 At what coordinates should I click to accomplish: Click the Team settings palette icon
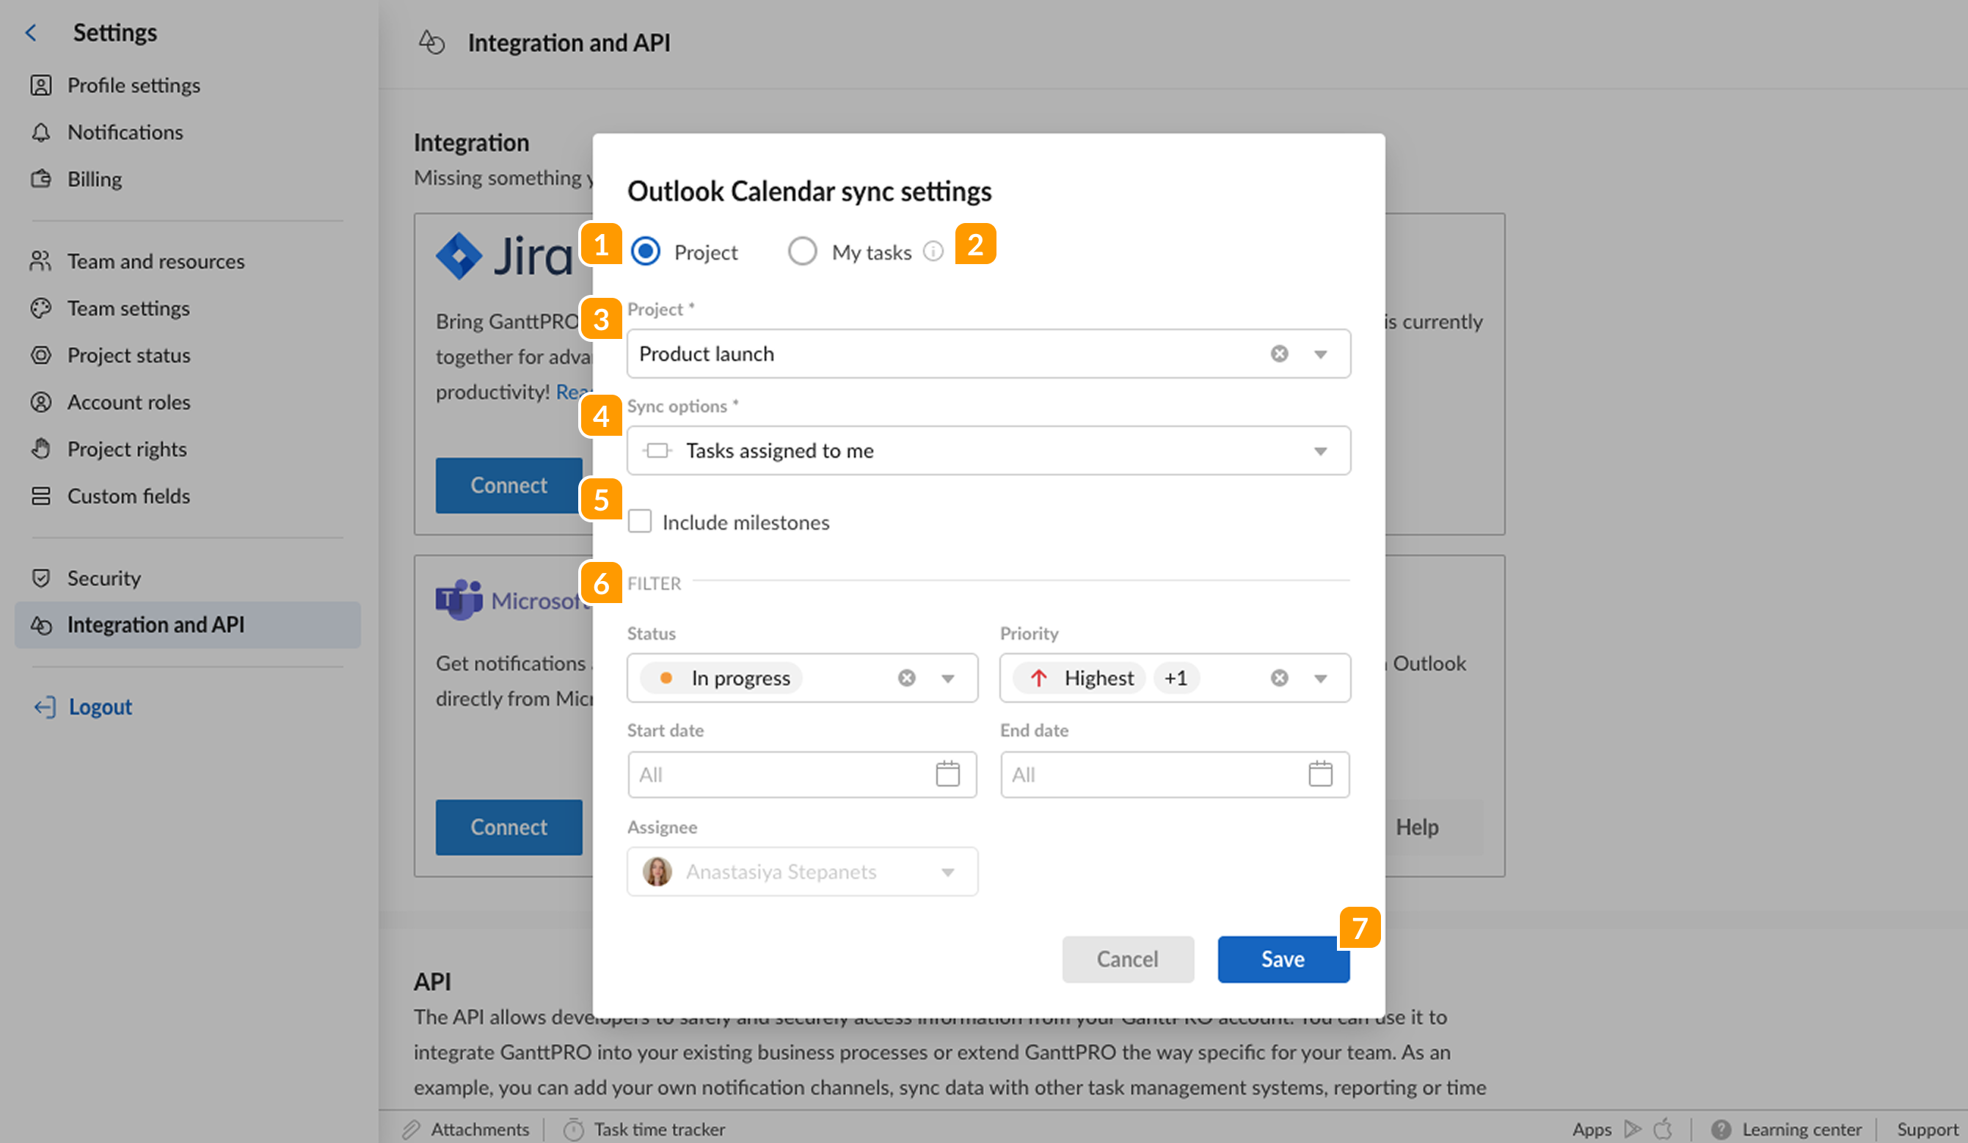(x=42, y=307)
